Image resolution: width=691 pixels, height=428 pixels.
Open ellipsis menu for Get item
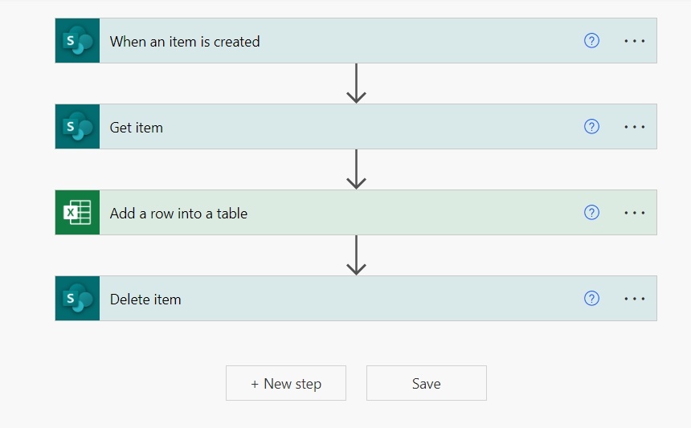pyautogui.click(x=635, y=127)
